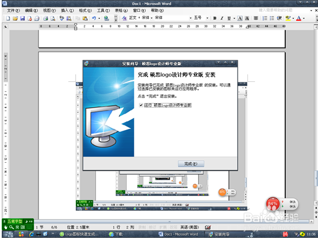
Task: Click the horizontal scrollbar right arrow
Action: [311, 222]
